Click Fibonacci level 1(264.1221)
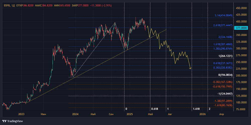The height and width of the screenshot is (125, 251). pos(226,56)
